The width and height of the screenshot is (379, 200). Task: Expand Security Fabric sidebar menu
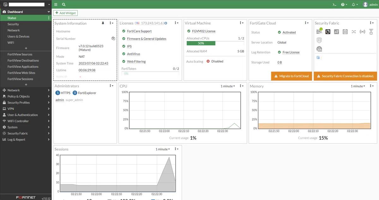26,133
